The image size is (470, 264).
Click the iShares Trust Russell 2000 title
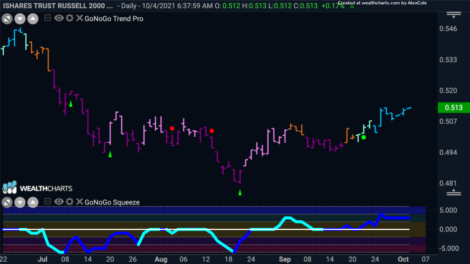click(58, 5)
